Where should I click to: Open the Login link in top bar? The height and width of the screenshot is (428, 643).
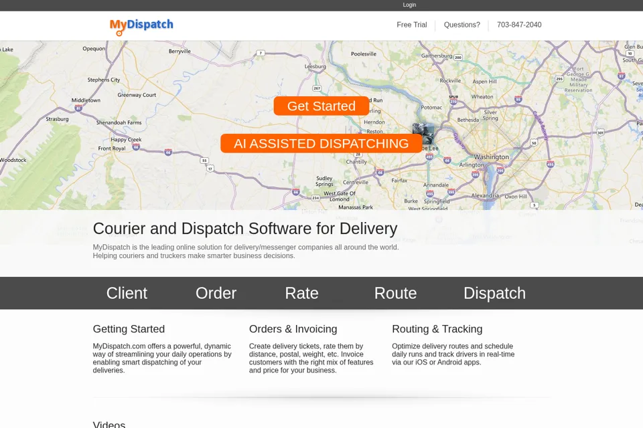[409, 5]
